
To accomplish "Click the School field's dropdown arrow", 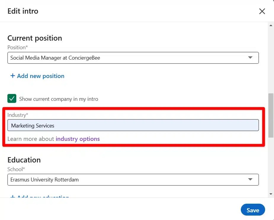I will 250,179.
